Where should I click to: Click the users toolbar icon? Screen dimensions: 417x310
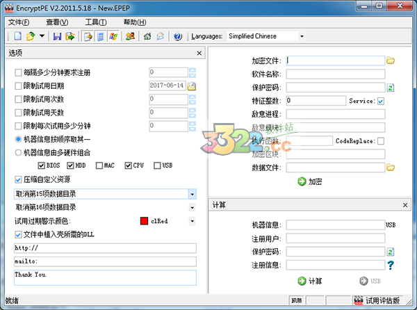pos(130,36)
